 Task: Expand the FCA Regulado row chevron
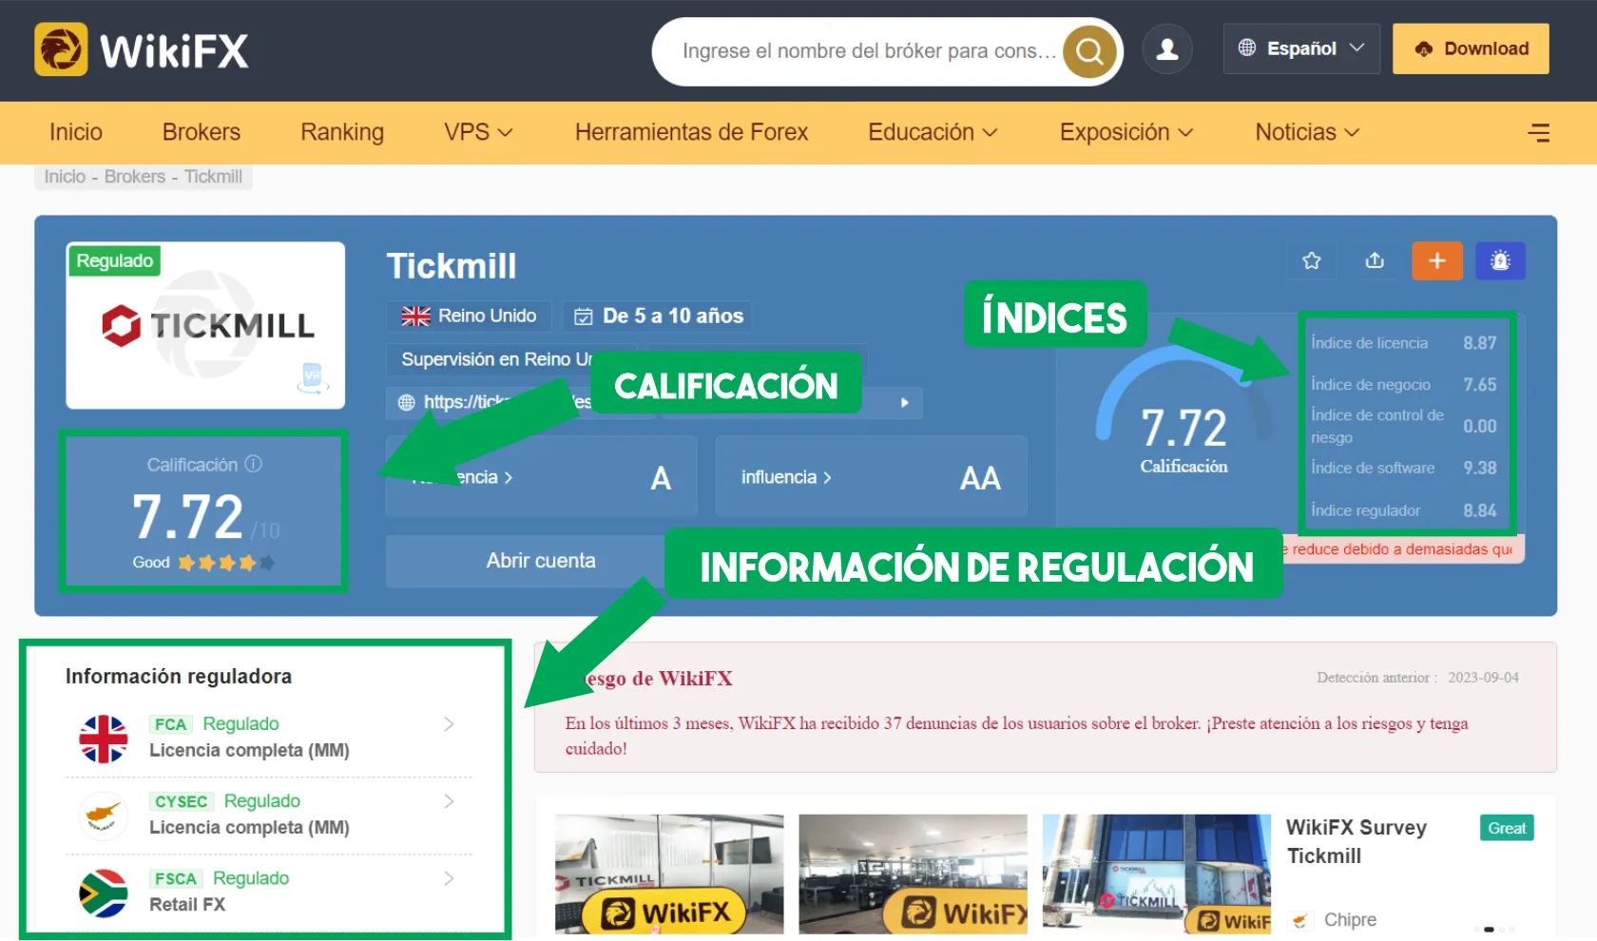pos(449,724)
